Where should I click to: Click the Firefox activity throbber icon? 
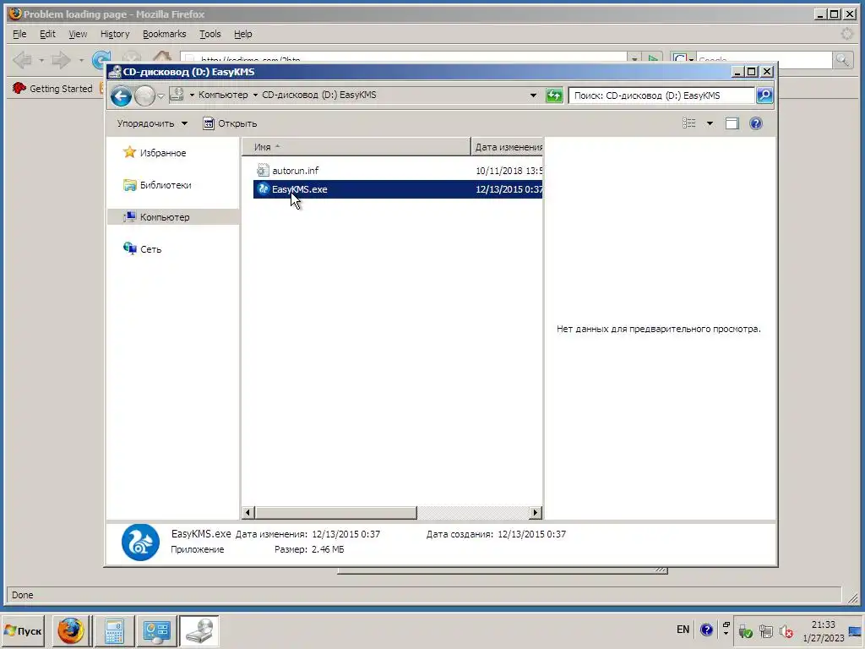846,34
